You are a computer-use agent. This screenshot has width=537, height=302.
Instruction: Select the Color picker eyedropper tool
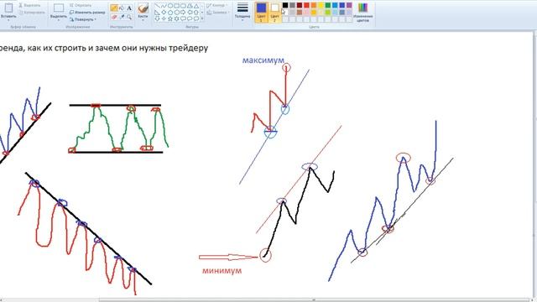[122, 17]
